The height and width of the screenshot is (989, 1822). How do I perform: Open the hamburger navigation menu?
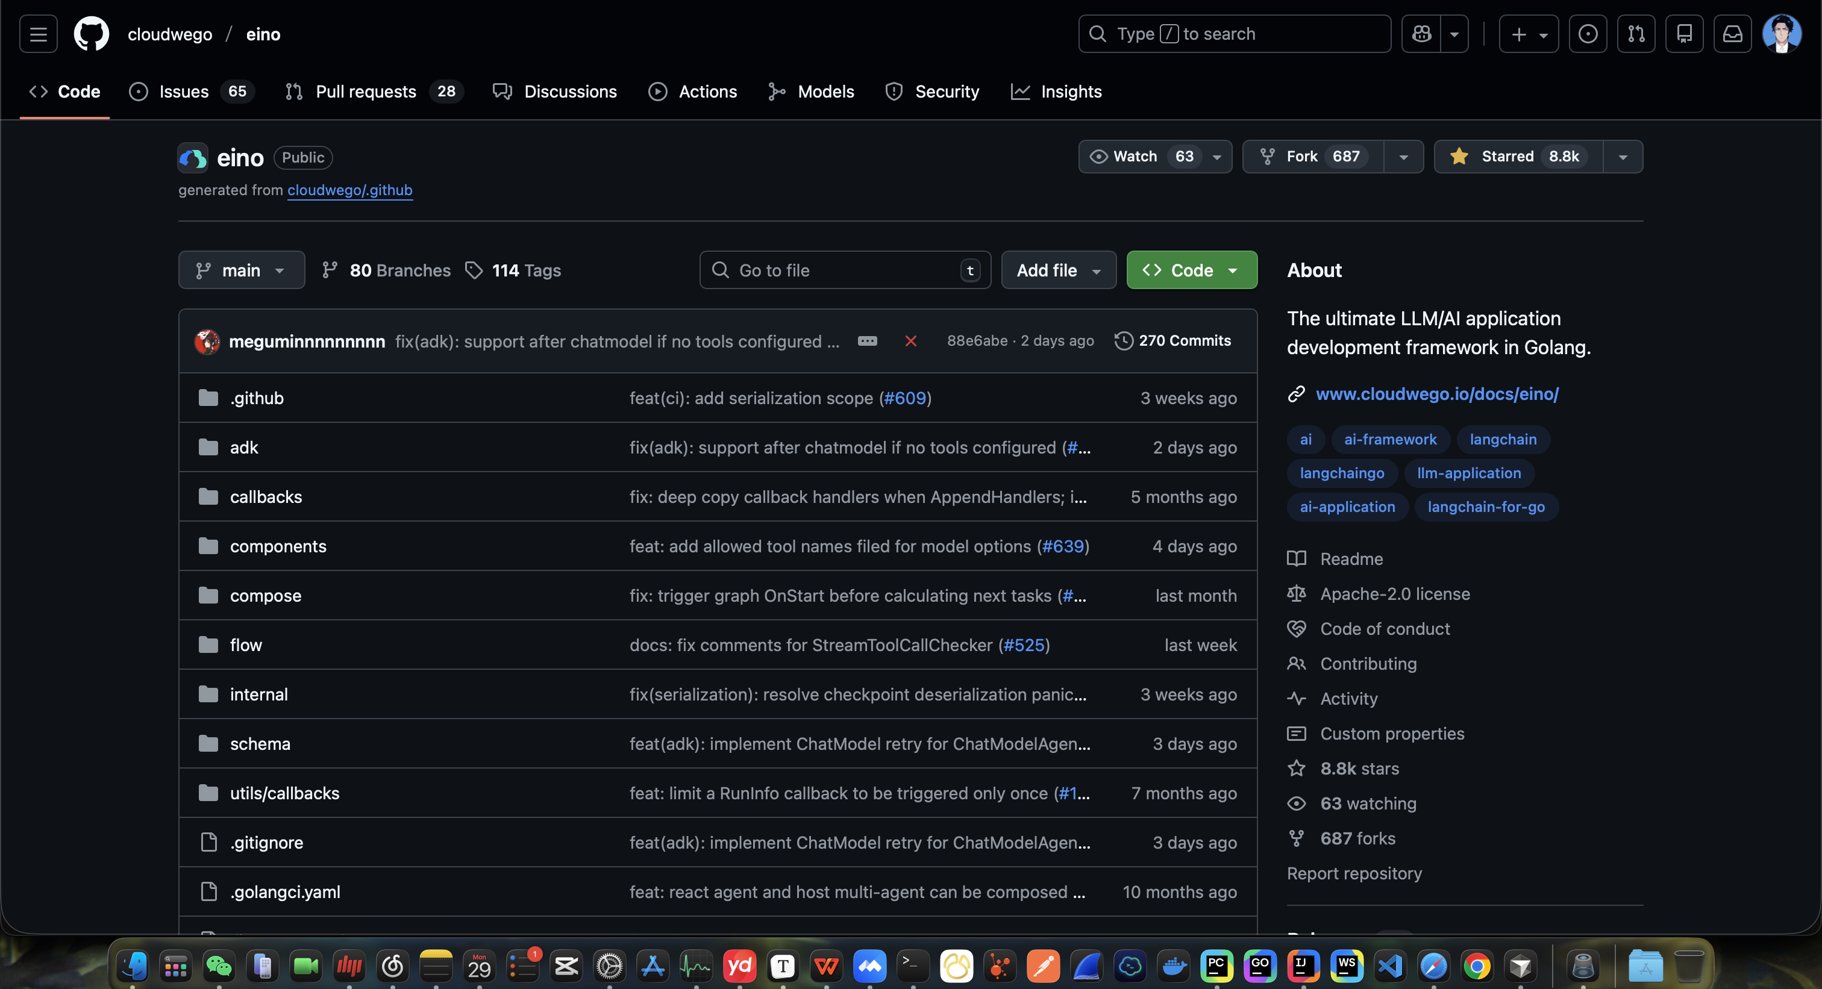click(38, 34)
